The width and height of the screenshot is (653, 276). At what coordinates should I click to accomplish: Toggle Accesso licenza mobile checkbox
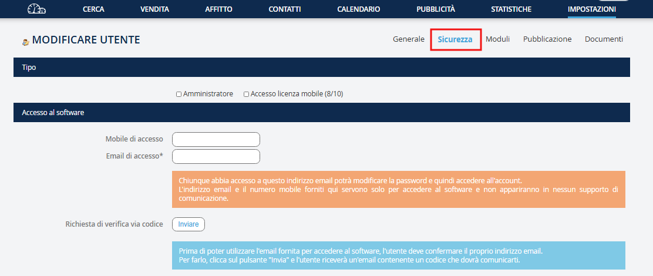(247, 94)
